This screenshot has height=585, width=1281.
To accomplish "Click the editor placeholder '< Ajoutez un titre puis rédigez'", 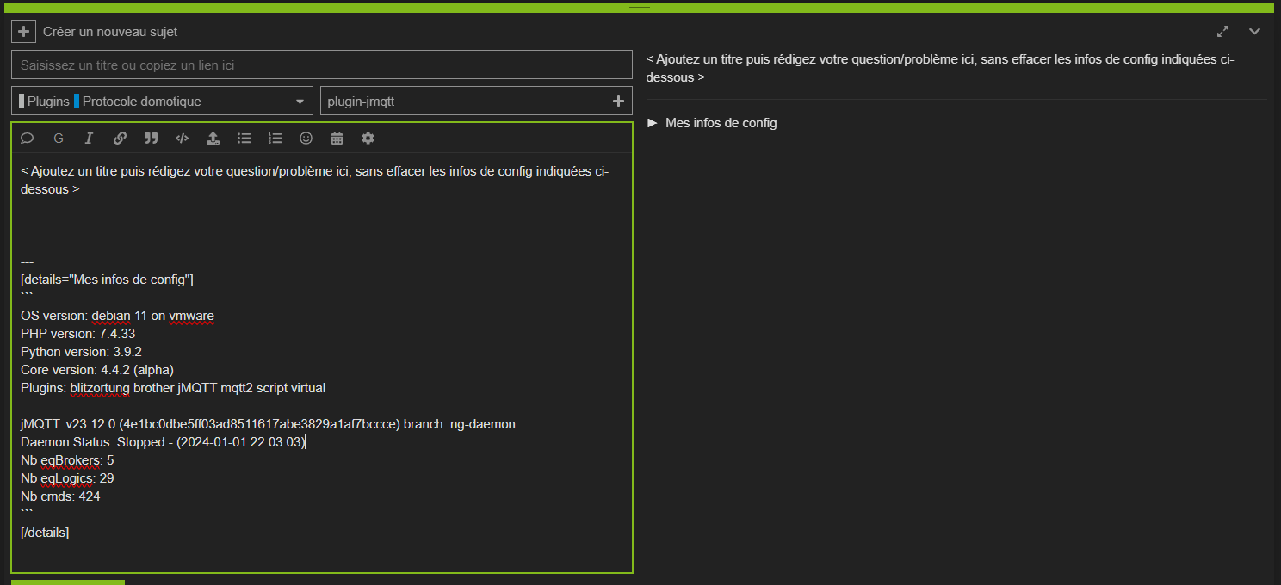I will tap(315, 180).
